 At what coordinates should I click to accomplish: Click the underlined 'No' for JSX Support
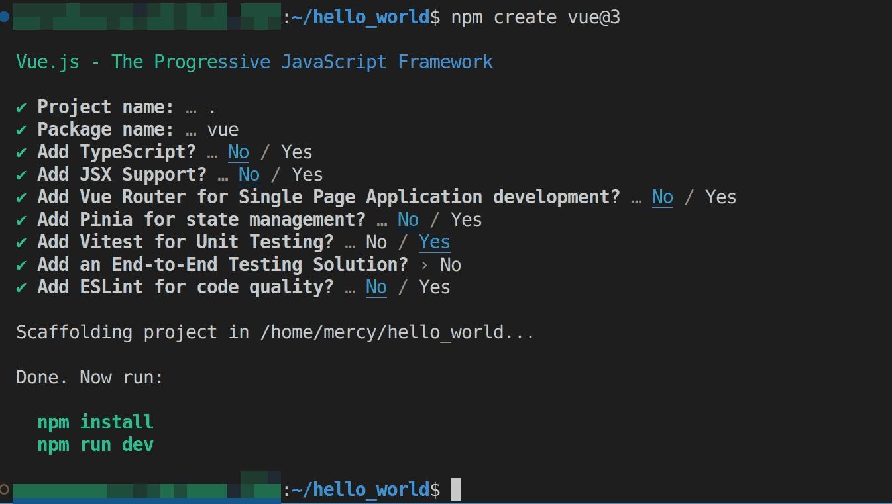[x=249, y=175]
